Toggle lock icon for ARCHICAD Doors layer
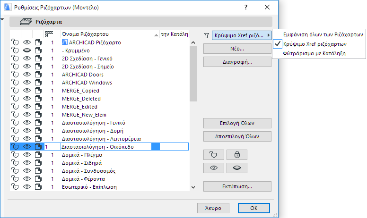 pos(15,75)
